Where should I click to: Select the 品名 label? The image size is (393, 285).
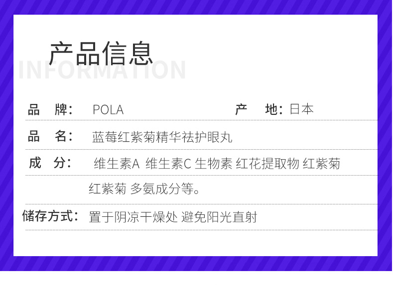tap(50, 136)
